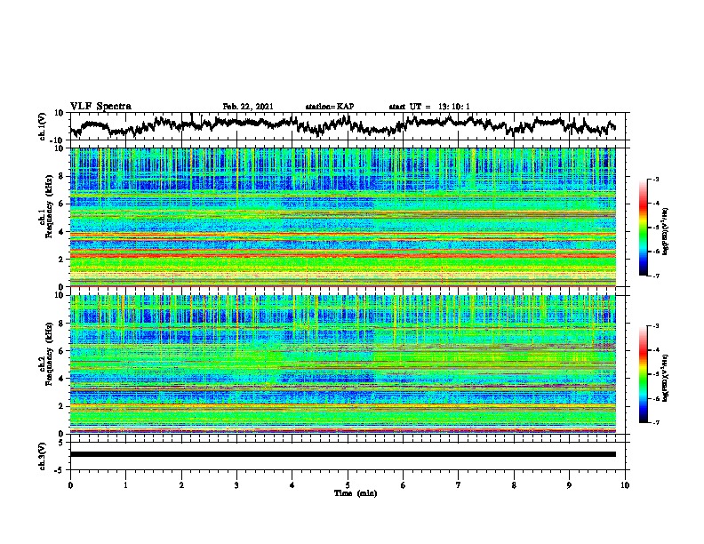
Task: Click the ch.1(V) waveform trace panel
Action: tap(349, 126)
